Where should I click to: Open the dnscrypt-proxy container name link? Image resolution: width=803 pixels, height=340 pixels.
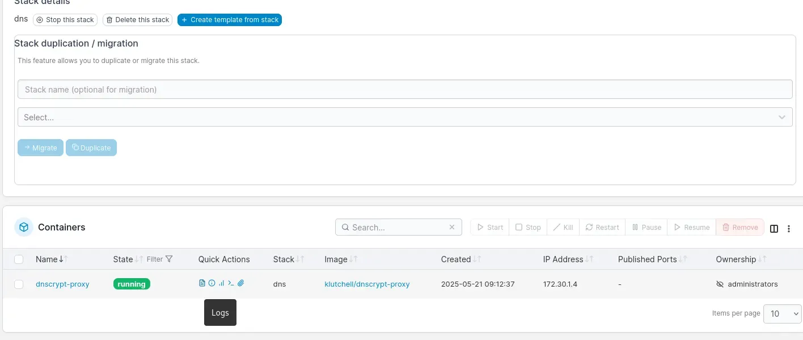click(62, 284)
